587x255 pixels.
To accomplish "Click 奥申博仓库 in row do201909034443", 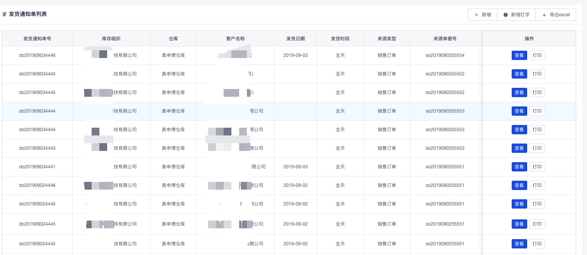I will 173,148.
